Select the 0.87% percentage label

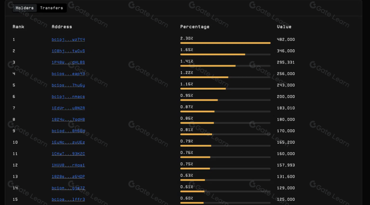coord(187,107)
